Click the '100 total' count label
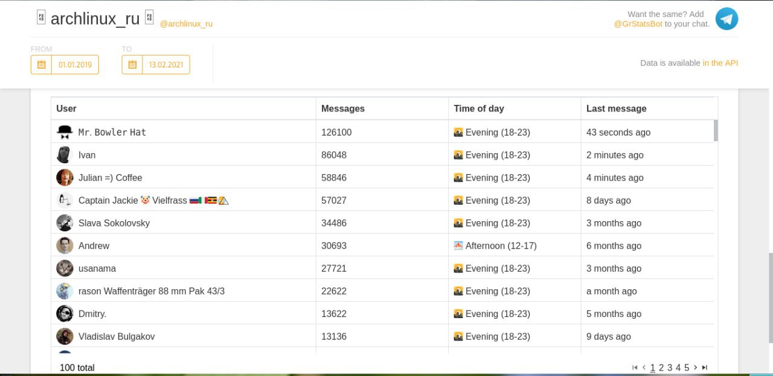Screen dimensions: 773x376 click(x=77, y=368)
